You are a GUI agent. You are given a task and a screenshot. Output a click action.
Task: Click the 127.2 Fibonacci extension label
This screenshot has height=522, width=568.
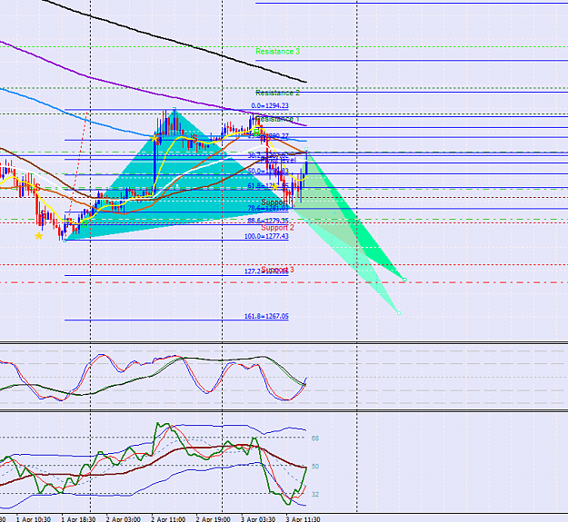(266, 271)
